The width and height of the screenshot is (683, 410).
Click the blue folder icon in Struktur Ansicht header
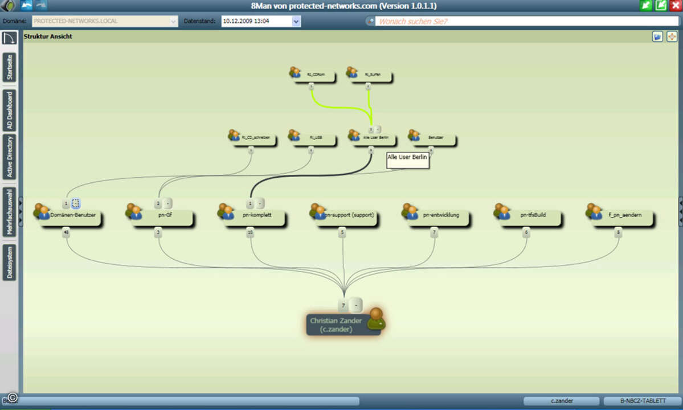tap(658, 36)
